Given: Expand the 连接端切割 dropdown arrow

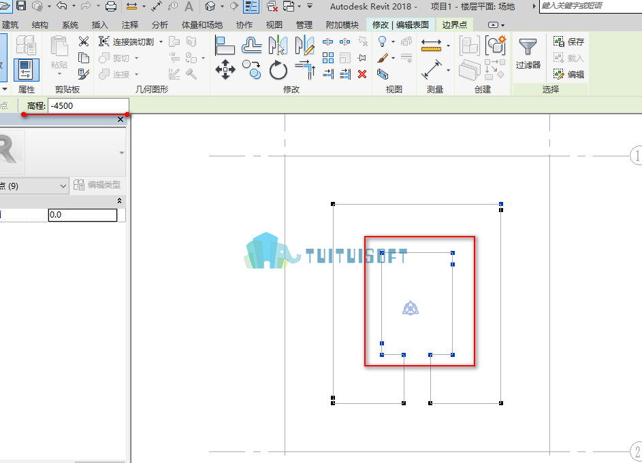Looking at the screenshot, I should point(161,41).
